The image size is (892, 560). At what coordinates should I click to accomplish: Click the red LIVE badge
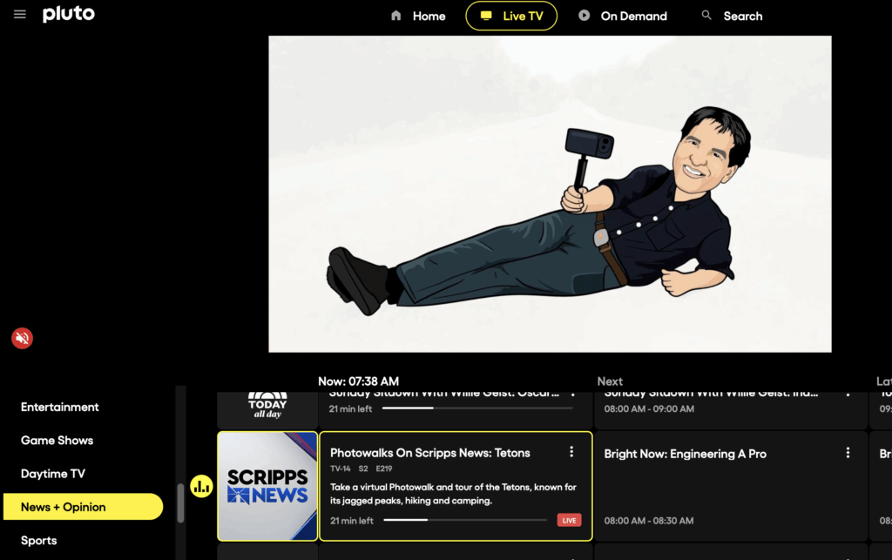tap(569, 521)
